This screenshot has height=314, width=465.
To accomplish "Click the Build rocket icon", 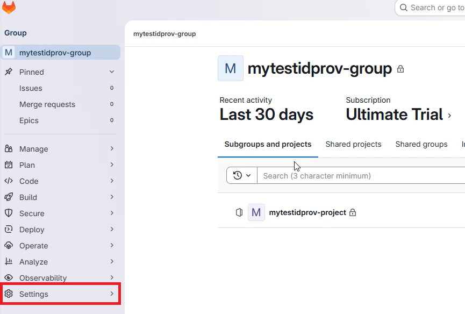I will (9, 197).
